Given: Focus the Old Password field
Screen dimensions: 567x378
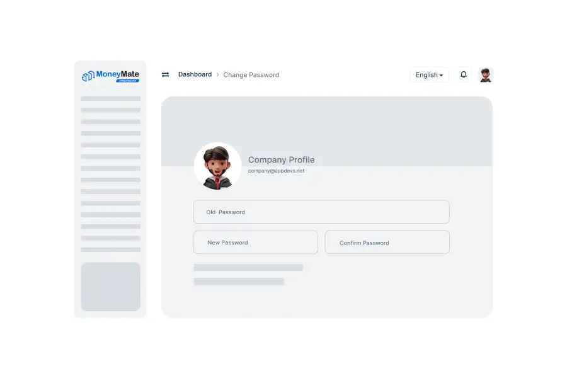Looking at the screenshot, I should [321, 212].
